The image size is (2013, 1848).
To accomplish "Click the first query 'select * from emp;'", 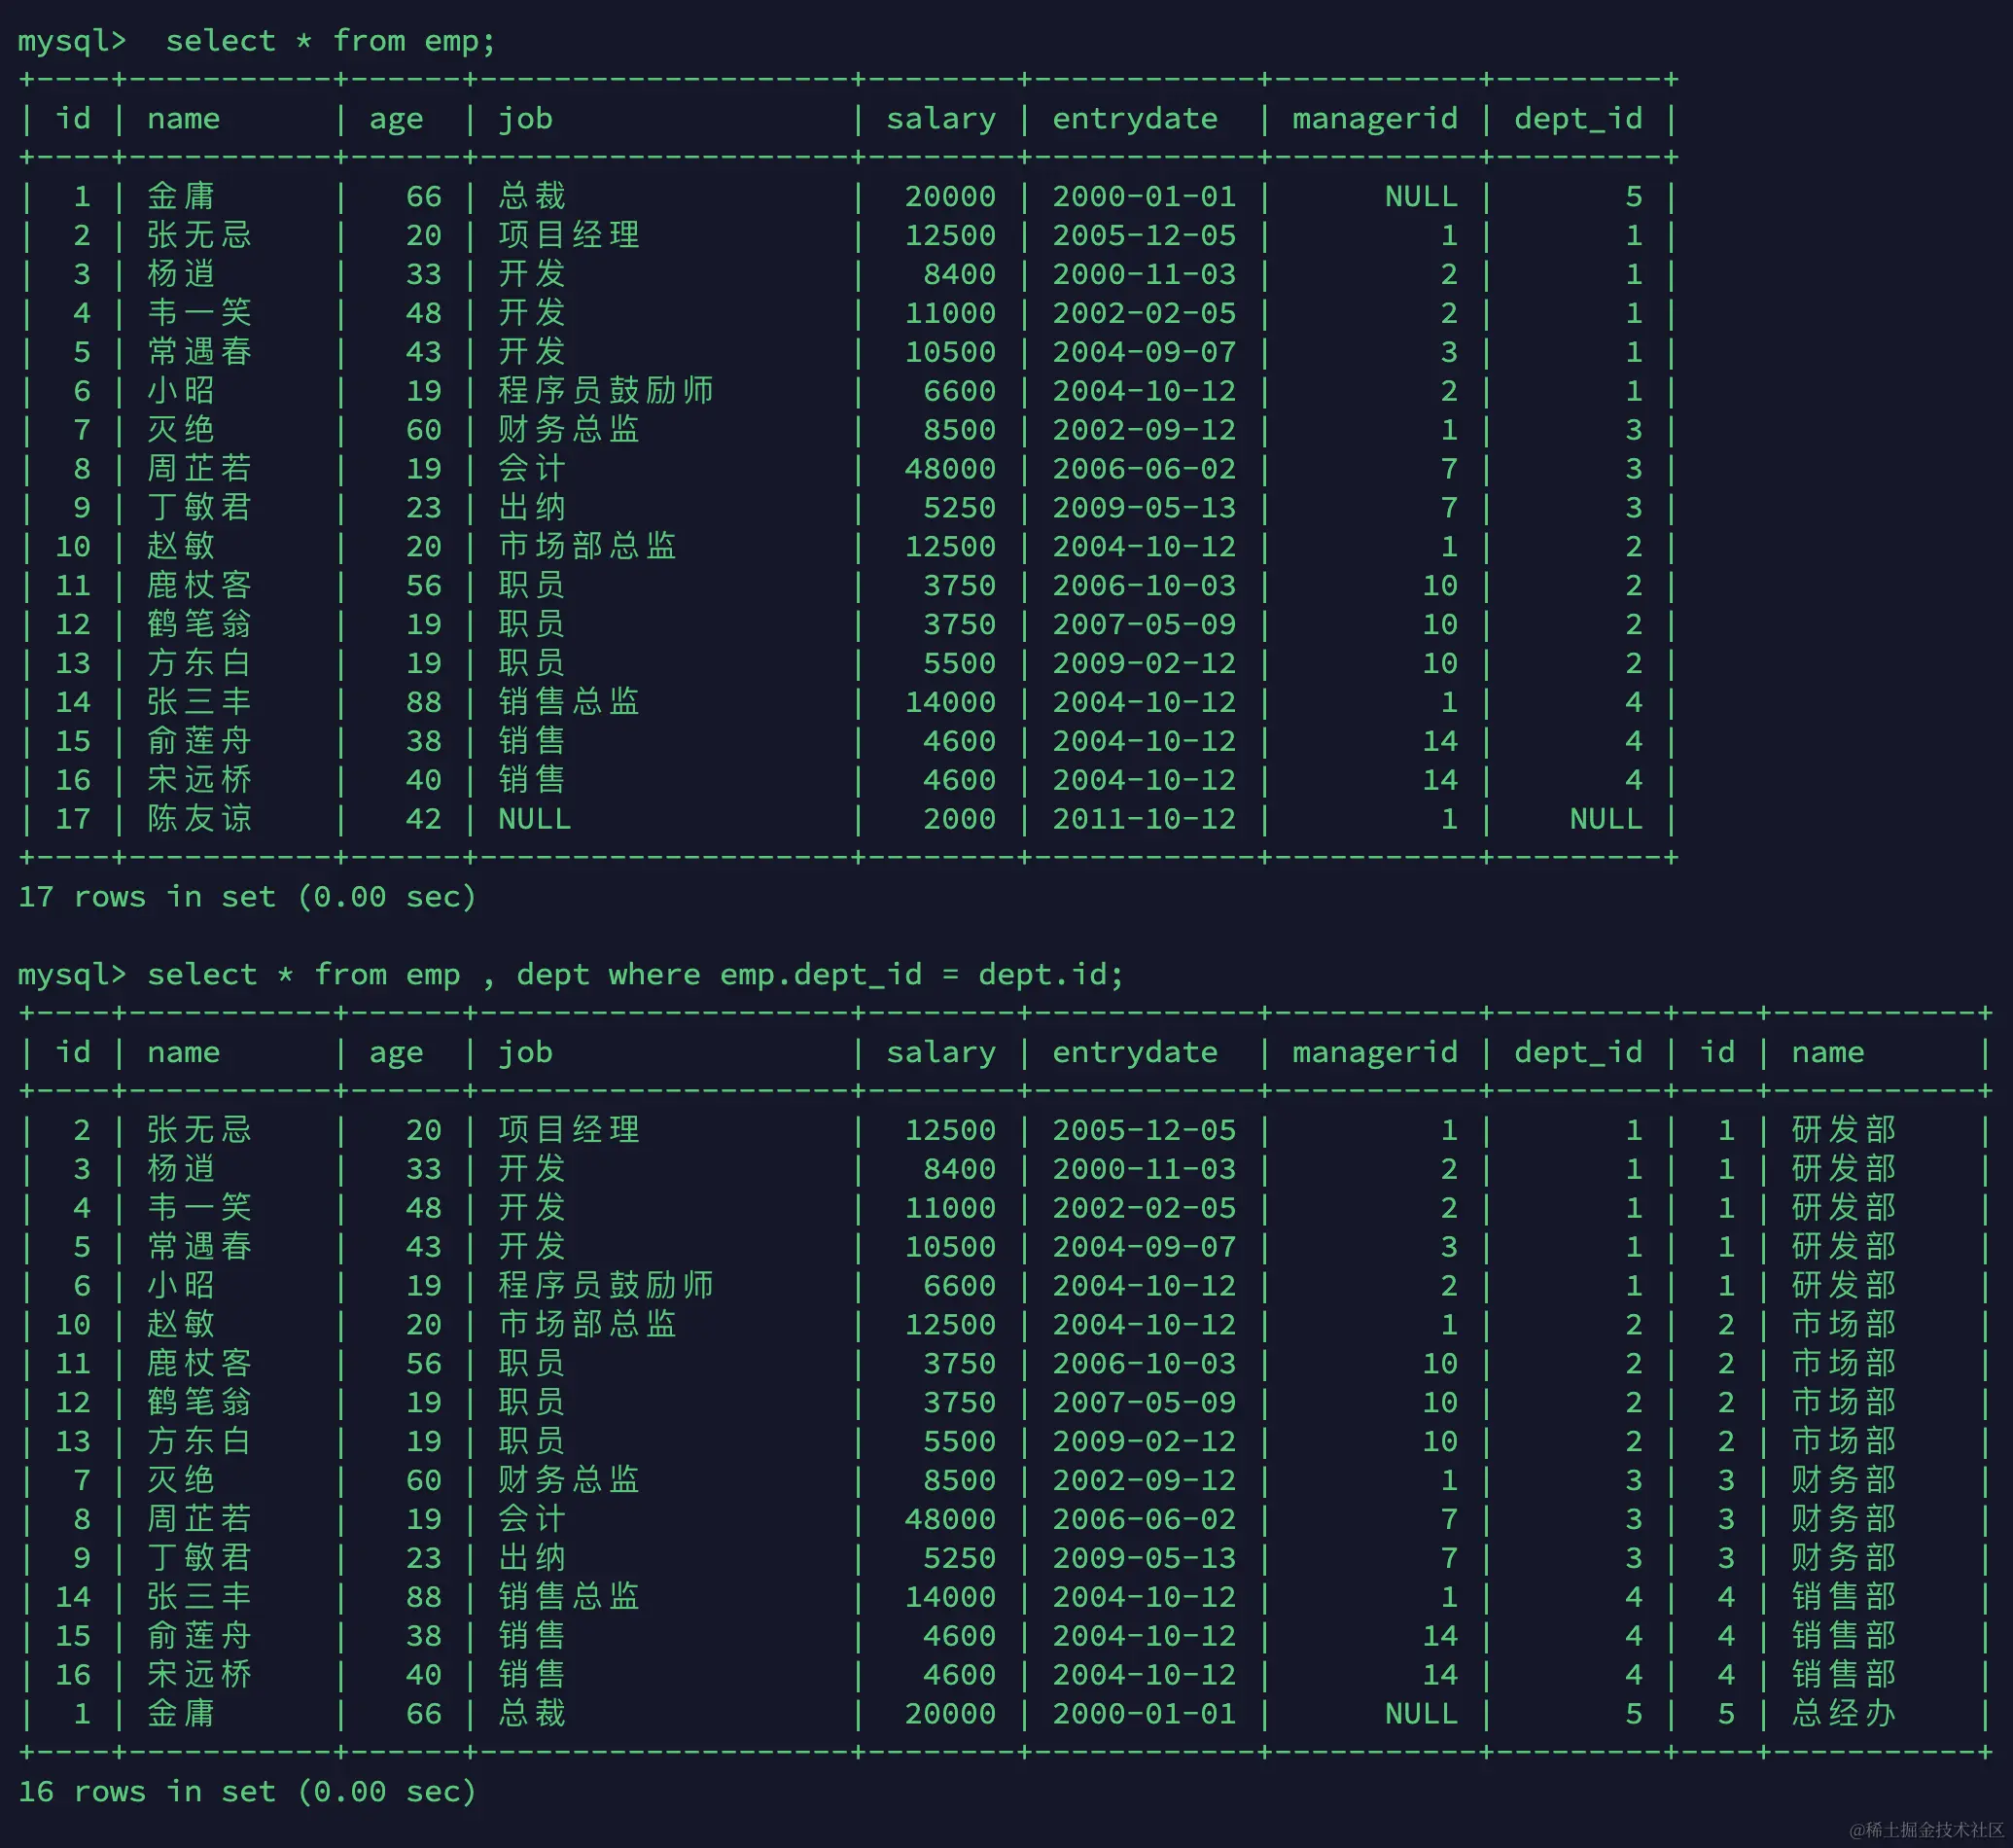I will coord(330,41).
